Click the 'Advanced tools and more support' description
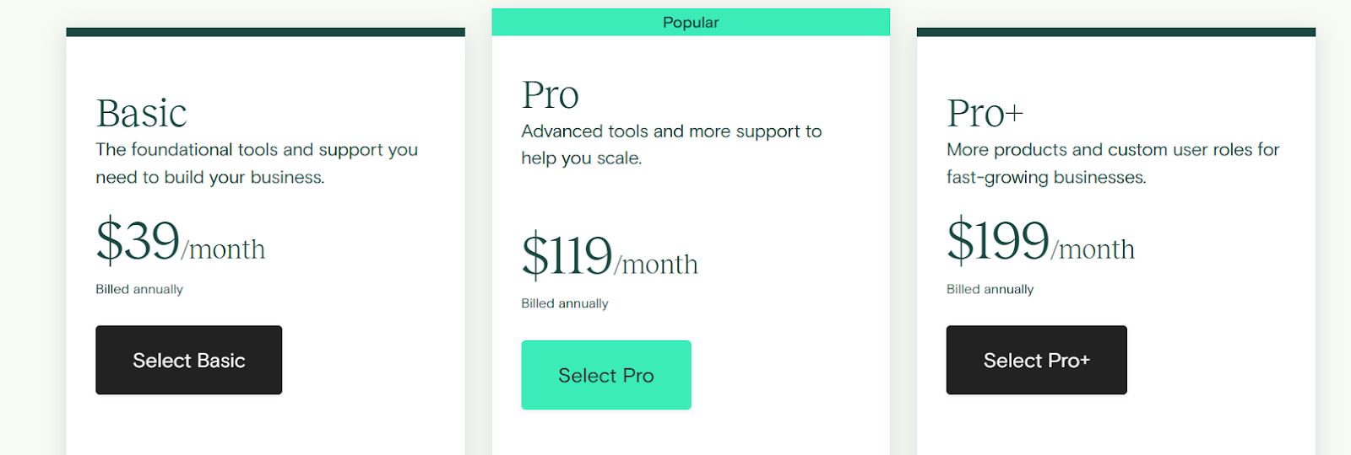The width and height of the screenshot is (1351, 455). tap(670, 144)
